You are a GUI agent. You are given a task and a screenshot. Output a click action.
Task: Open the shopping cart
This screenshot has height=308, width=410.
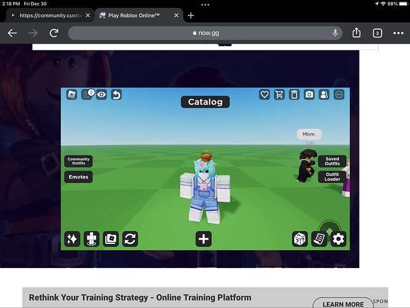coord(279,94)
